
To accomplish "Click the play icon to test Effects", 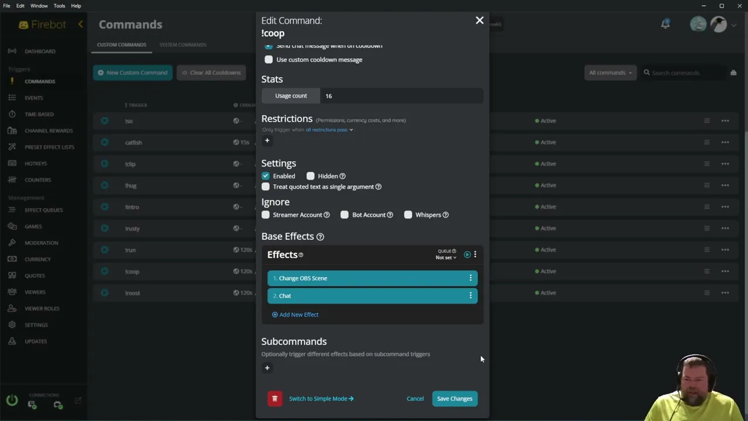I will coord(467,254).
